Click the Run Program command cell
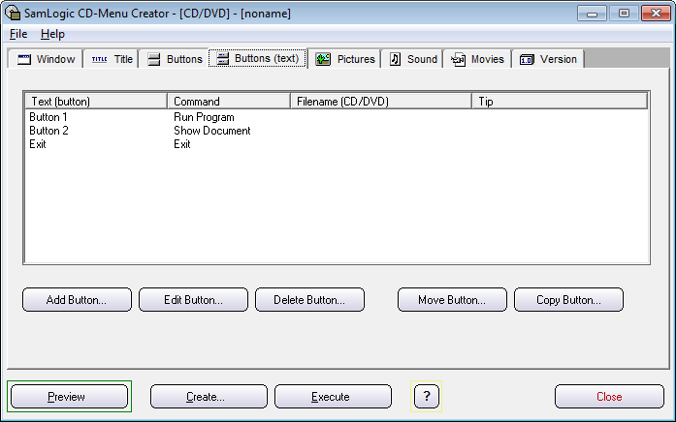Image resolution: width=676 pixels, height=422 pixels. tap(204, 117)
